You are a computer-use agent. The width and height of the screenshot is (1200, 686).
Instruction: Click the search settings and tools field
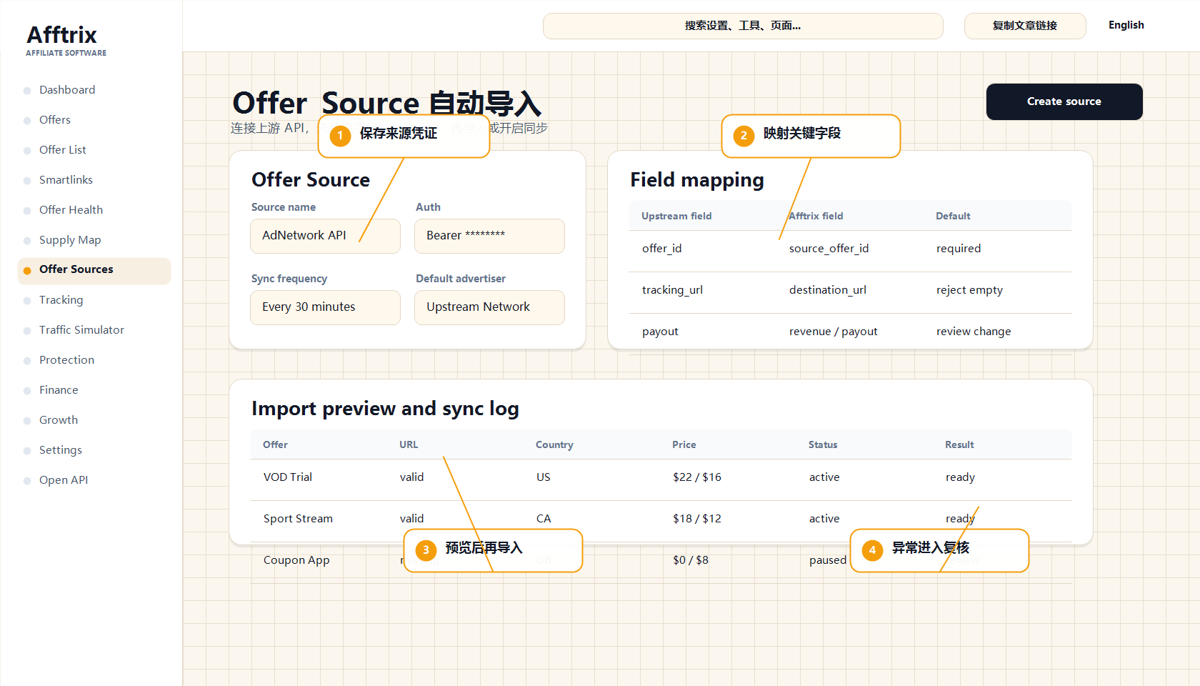point(743,26)
